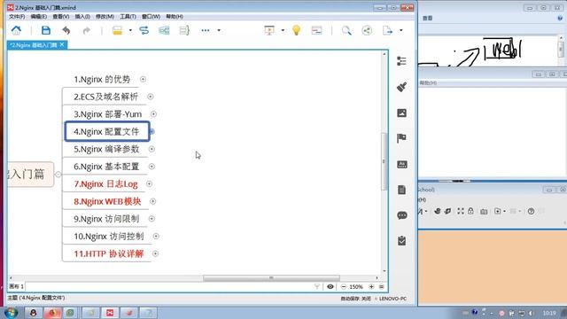Undo the last action
This screenshot has height=319, width=567.
click(x=66, y=30)
